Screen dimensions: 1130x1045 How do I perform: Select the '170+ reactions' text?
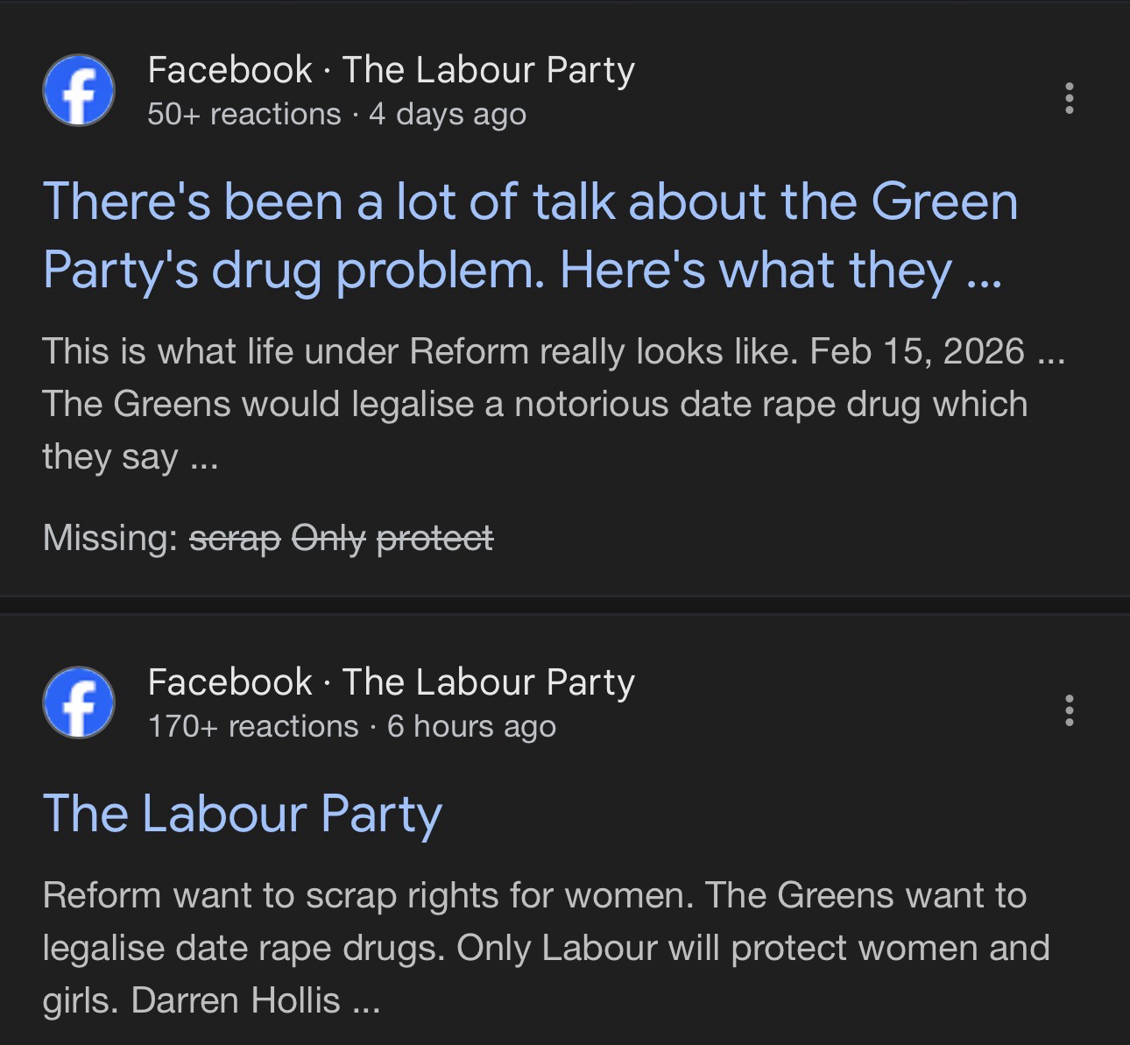(253, 726)
